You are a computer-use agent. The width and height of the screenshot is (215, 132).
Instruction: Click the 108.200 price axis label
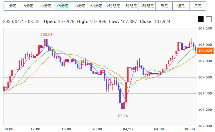[x=205, y=29]
